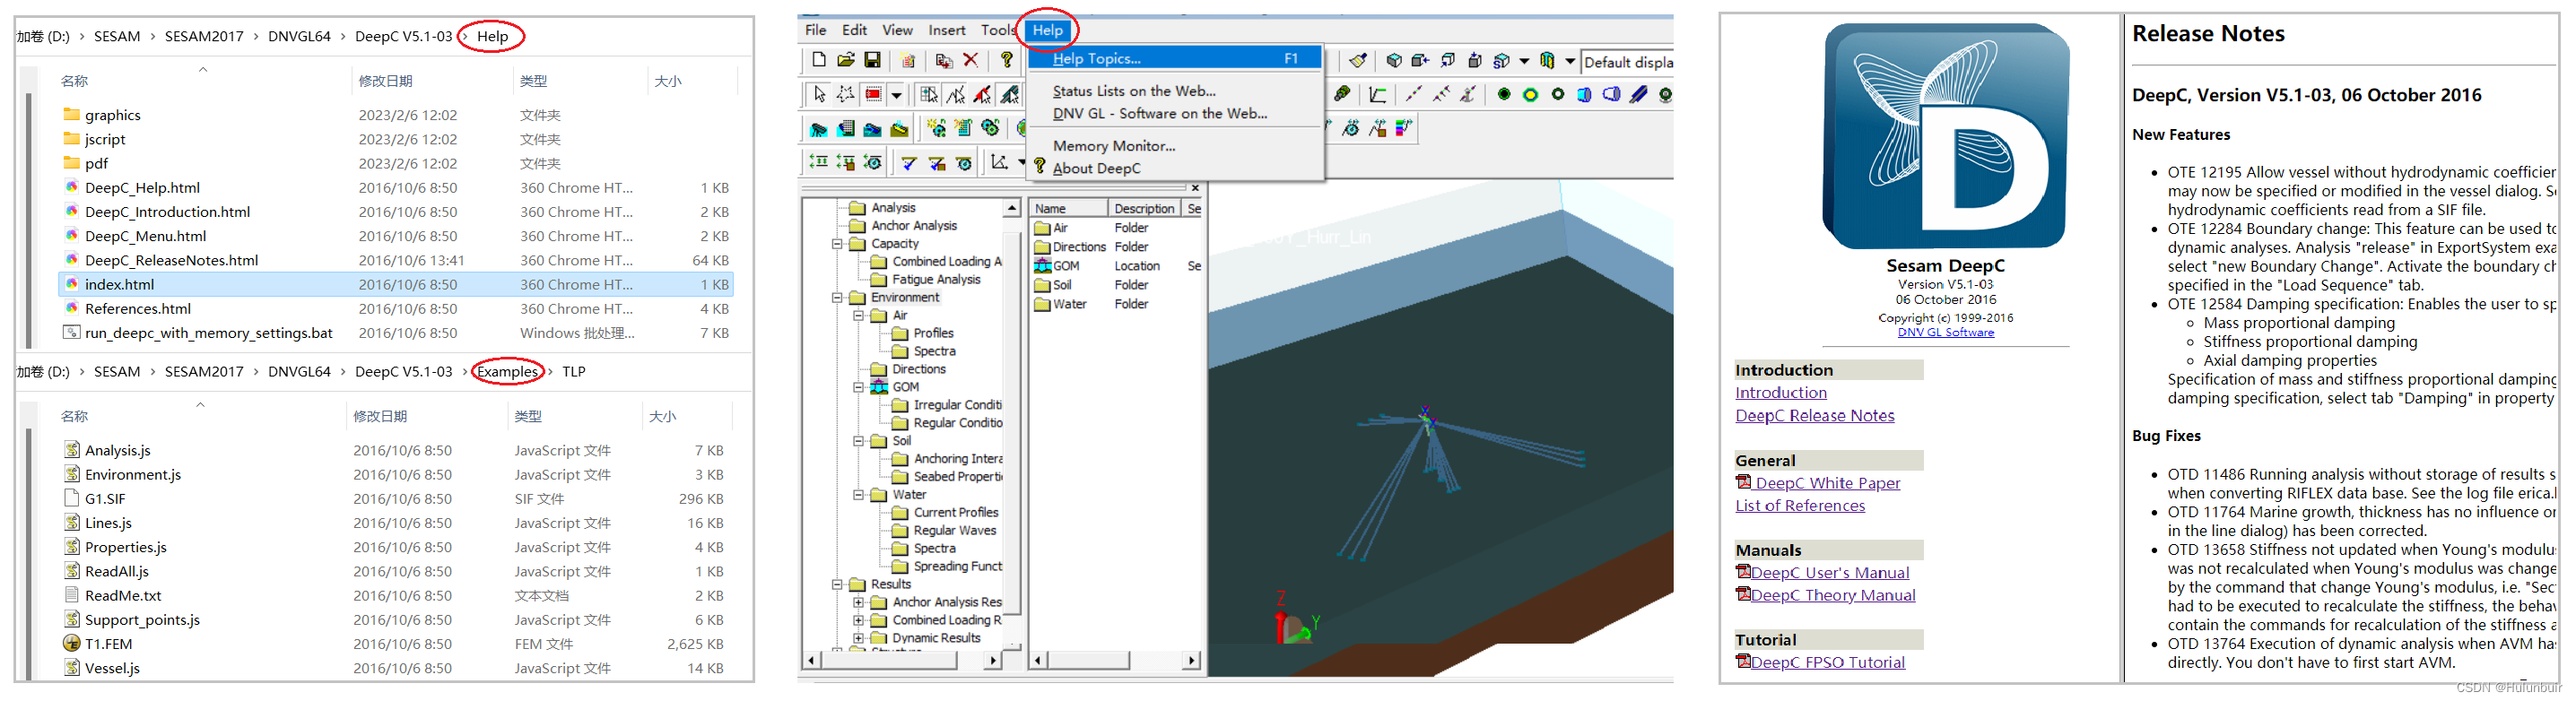Select the arrow pointer selection tool

[x=820, y=94]
